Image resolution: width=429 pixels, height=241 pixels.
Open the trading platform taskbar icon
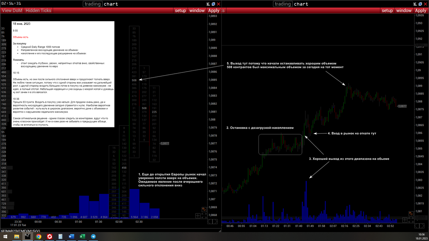pyautogui.click(x=28, y=237)
